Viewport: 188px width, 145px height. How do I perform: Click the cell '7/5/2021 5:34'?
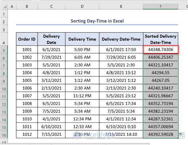point(121,111)
